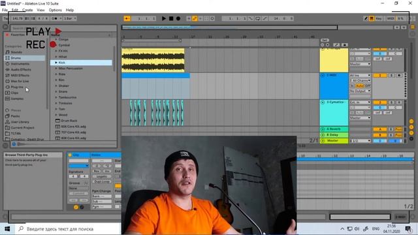418x235 pixels.
Task: Set 2 MIDI monitor to Auto
Action: [x=360, y=86]
